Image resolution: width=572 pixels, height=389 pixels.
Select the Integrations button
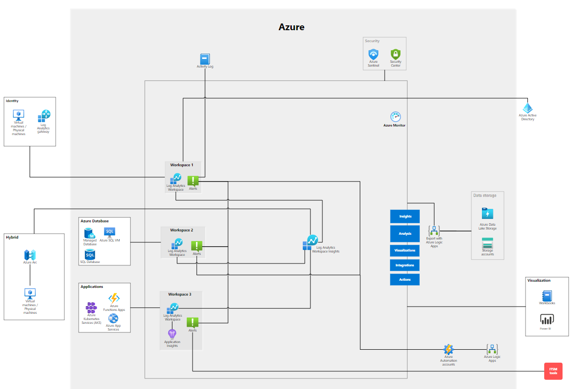click(x=405, y=265)
